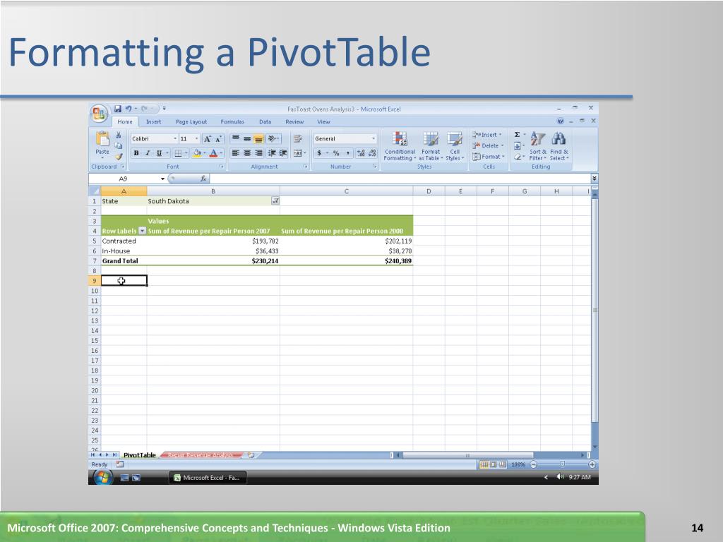723x542 pixels.
Task: Decrease font size with Shrink Font
Action: click(x=219, y=139)
